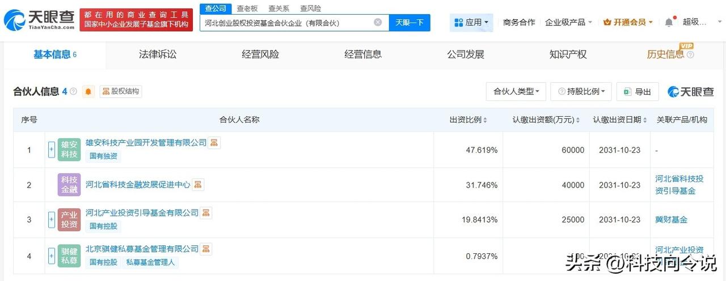
Task: Click the 股权结构 button
Action: tap(121, 91)
